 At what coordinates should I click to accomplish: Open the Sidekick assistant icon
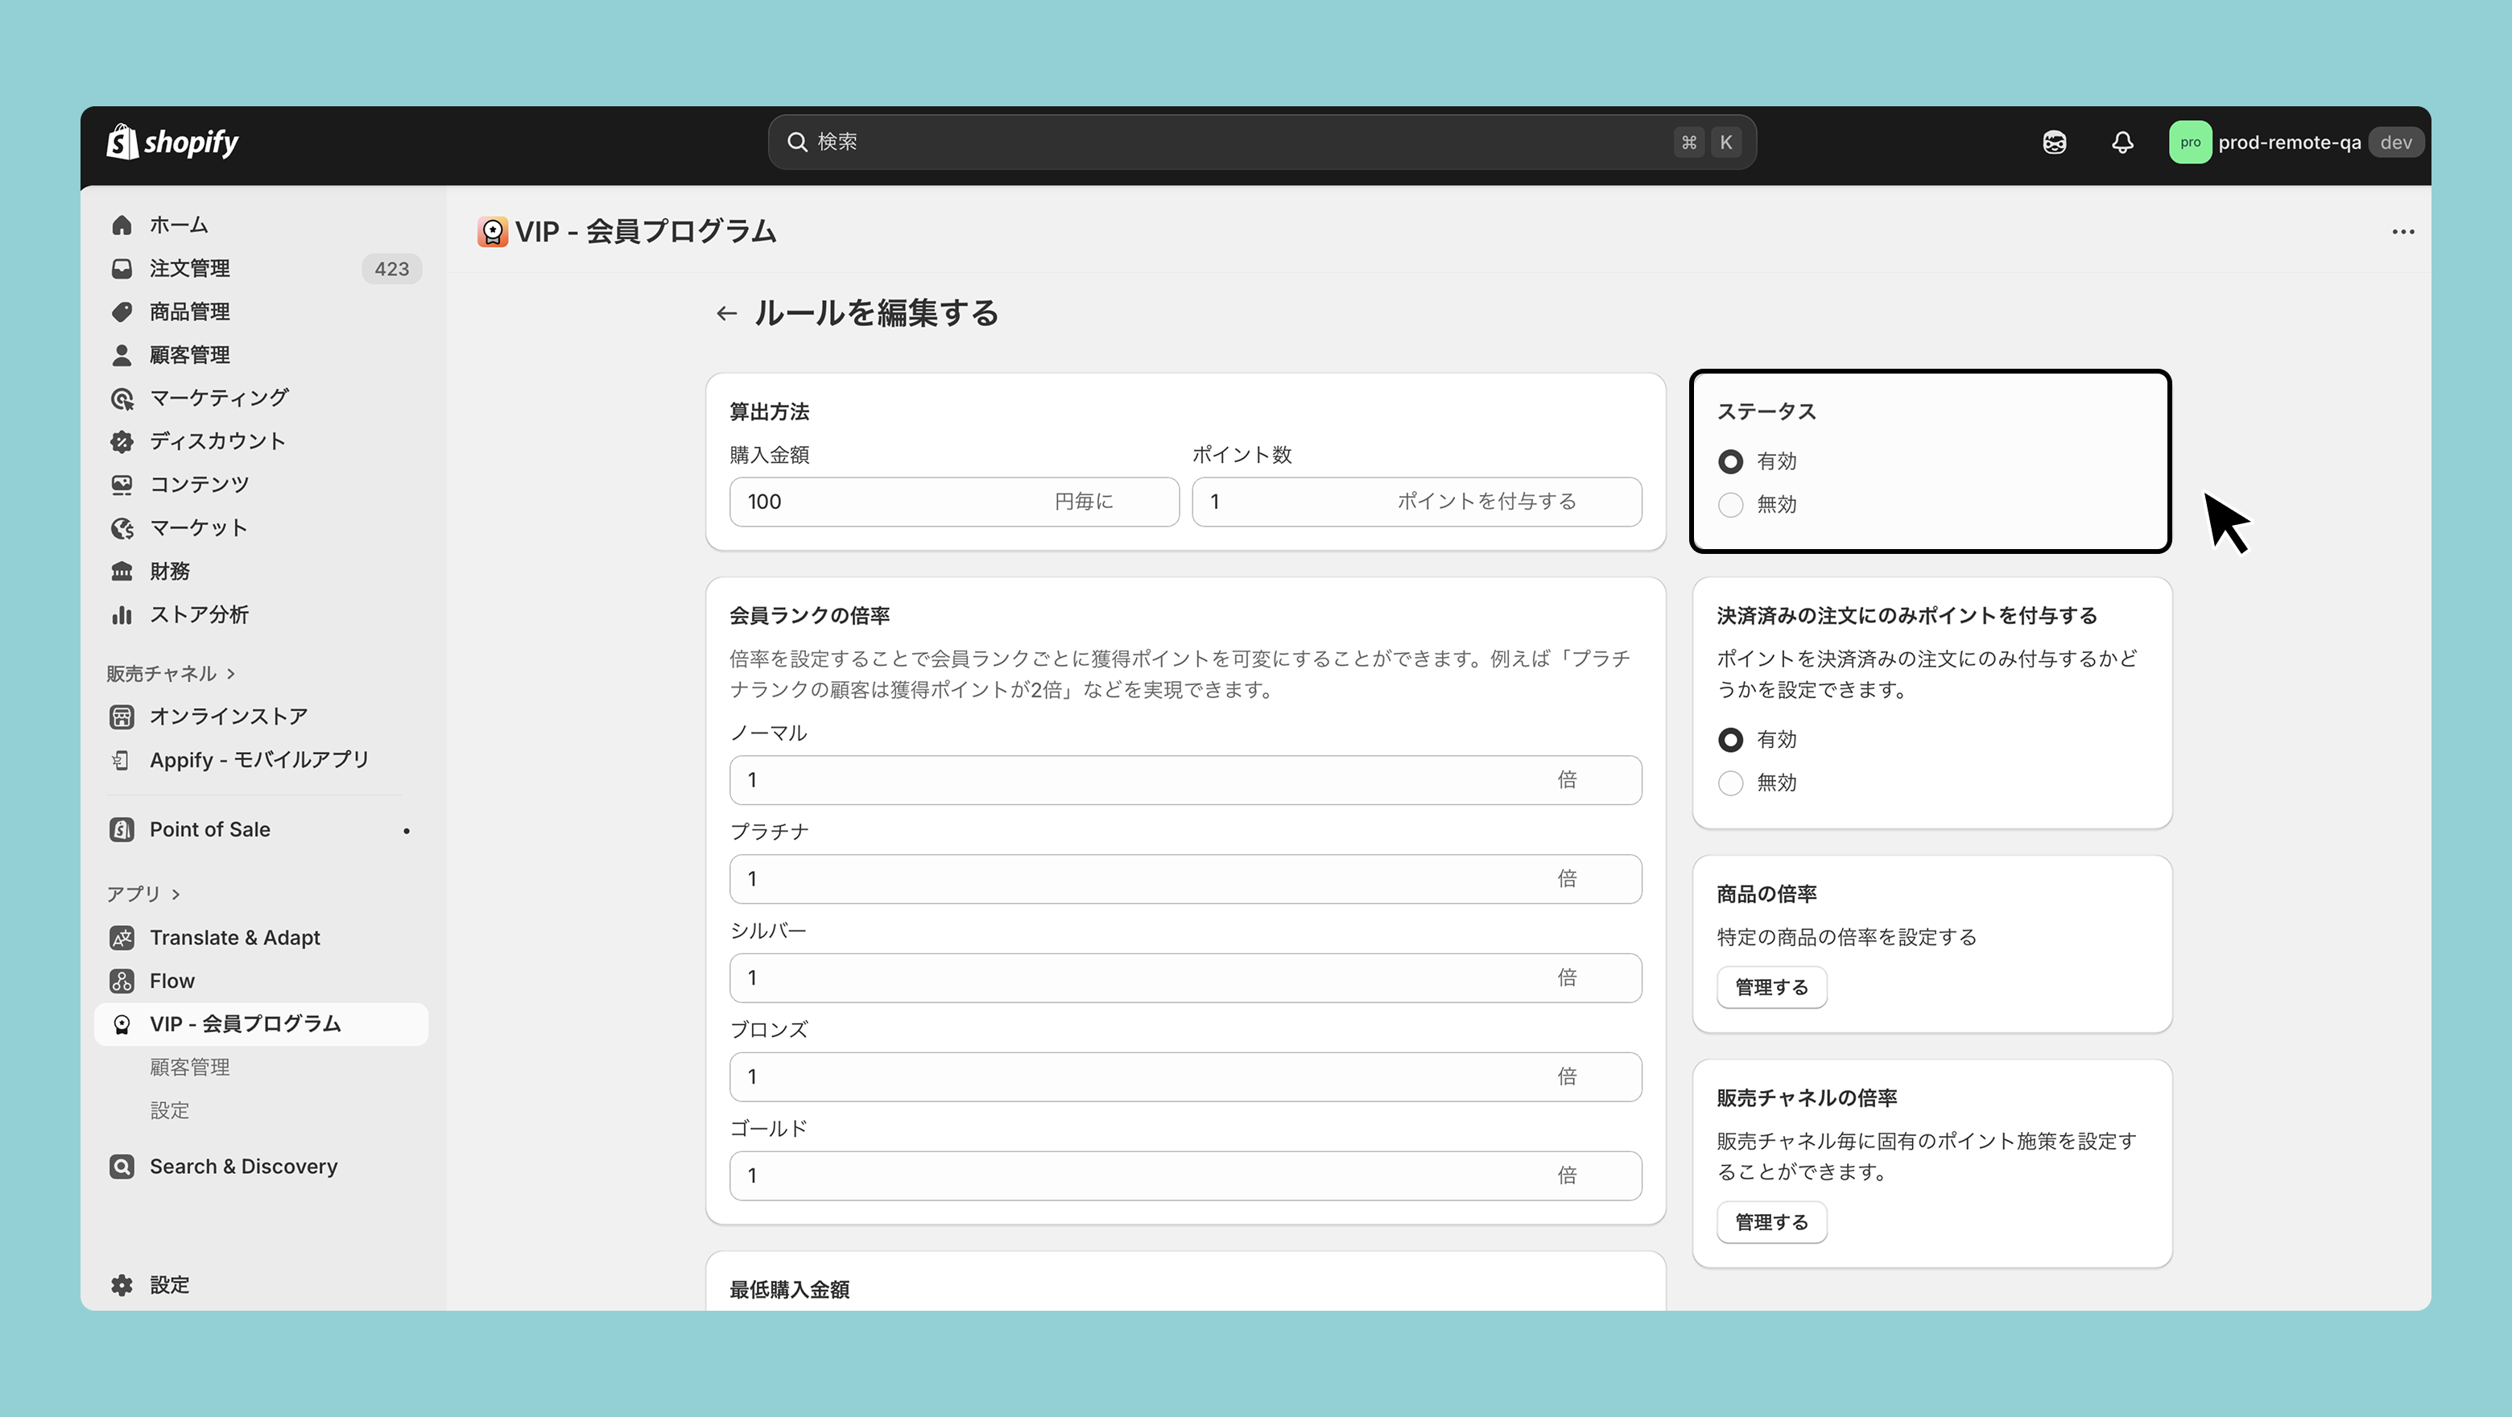(2054, 143)
